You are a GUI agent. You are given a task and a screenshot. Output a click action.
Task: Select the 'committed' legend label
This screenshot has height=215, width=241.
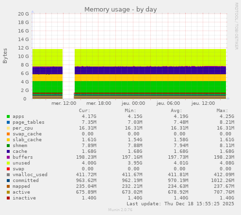click(x=26, y=181)
